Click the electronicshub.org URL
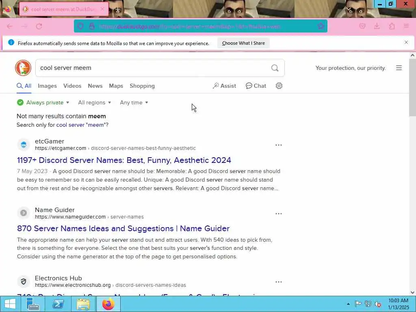 click(x=73, y=285)
